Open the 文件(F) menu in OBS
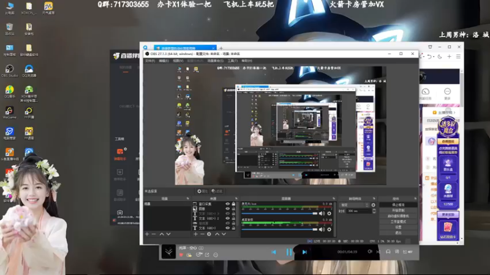Image resolution: width=490 pixels, height=275 pixels. (x=150, y=61)
